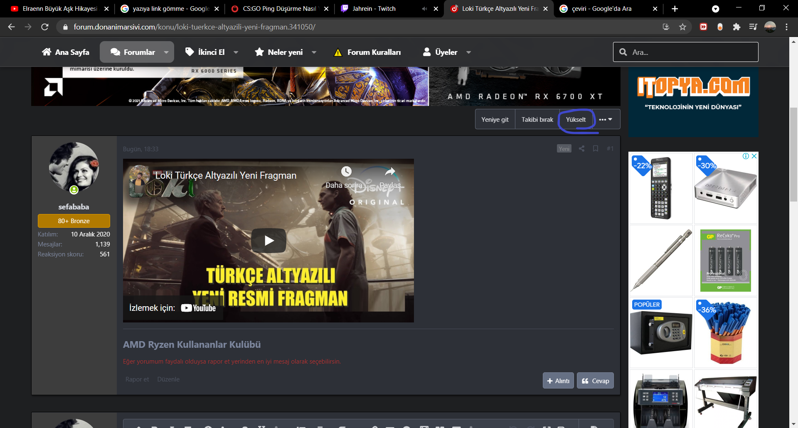
Task: Switch to çeviri Google'da Ara tab
Action: (602, 9)
